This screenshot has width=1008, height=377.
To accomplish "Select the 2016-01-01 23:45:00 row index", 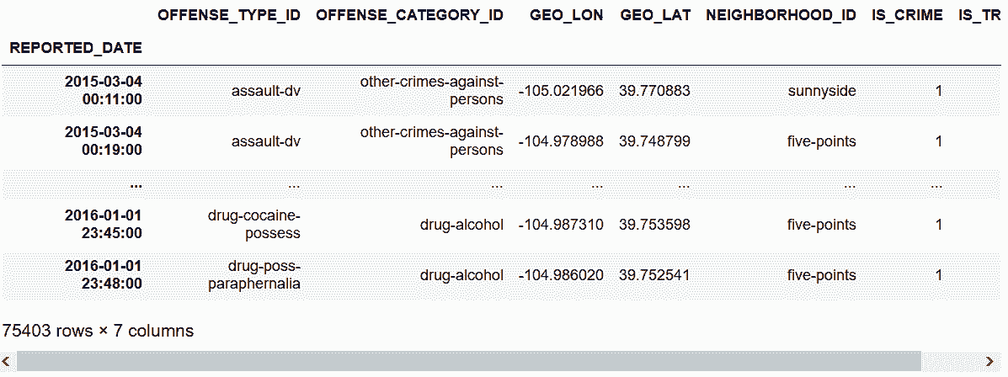I will (103, 225).
